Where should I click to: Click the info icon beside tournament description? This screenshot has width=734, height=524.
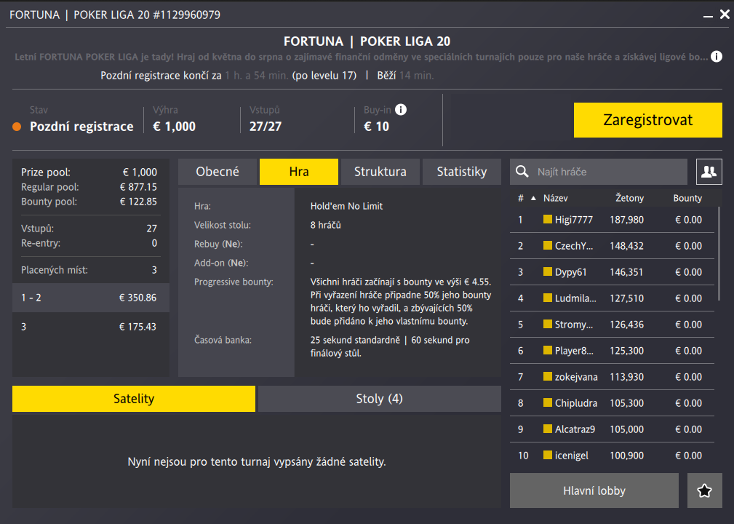click(x=717, y=57)
